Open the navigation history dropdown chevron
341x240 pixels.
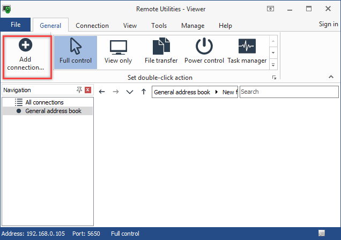(x=129, y=92)
